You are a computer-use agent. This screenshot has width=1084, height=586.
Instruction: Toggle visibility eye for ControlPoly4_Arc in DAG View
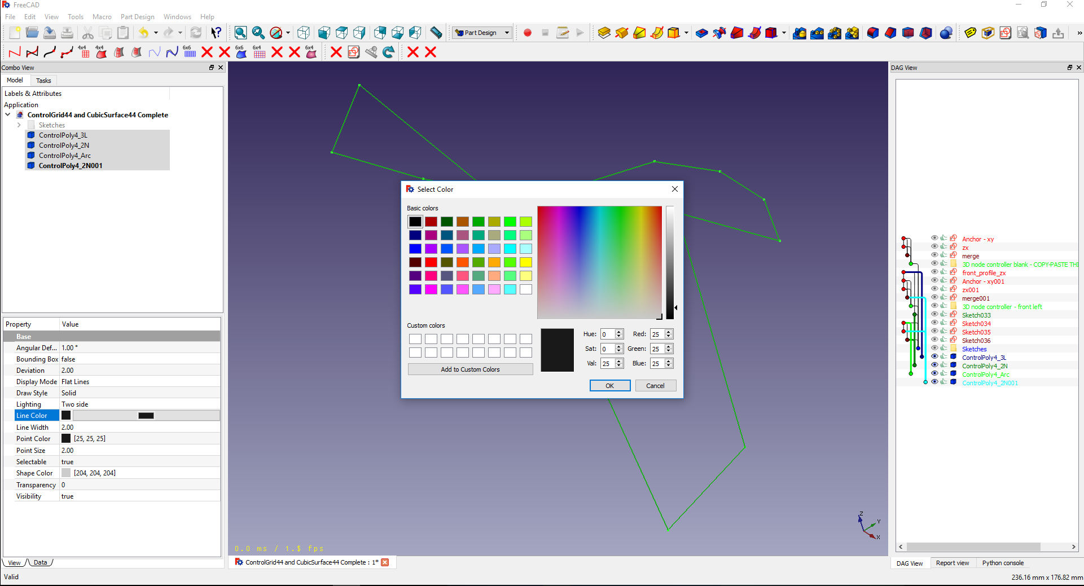pyautogui.click(x=934, y=374)
